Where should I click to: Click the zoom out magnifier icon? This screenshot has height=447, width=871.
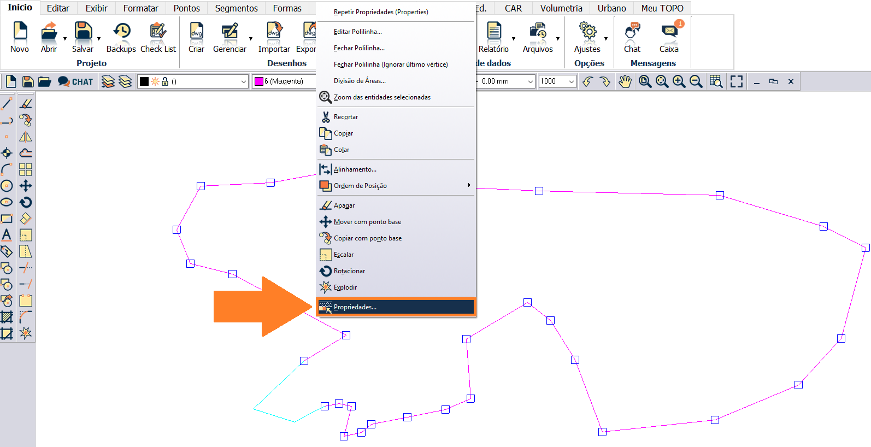pos(696,81)
